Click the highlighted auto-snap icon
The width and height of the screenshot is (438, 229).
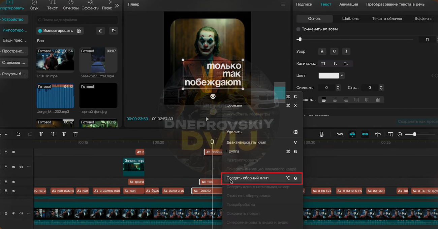point(352,134)
